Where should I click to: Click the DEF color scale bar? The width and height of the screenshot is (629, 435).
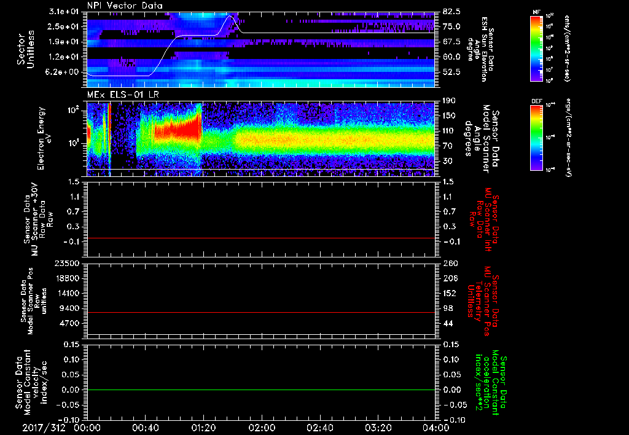coord(536,137)
